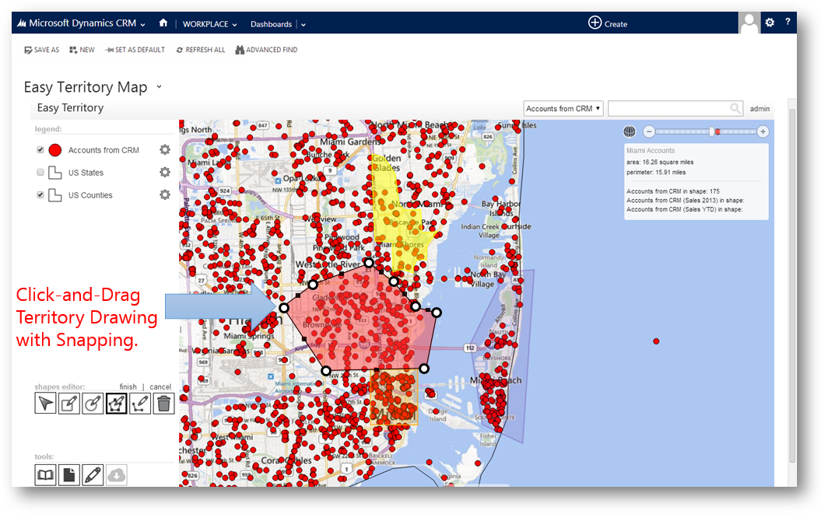Screen dimensions: 821x514
Task: Click the map zoom in plus button
Action: coord(763,131)
